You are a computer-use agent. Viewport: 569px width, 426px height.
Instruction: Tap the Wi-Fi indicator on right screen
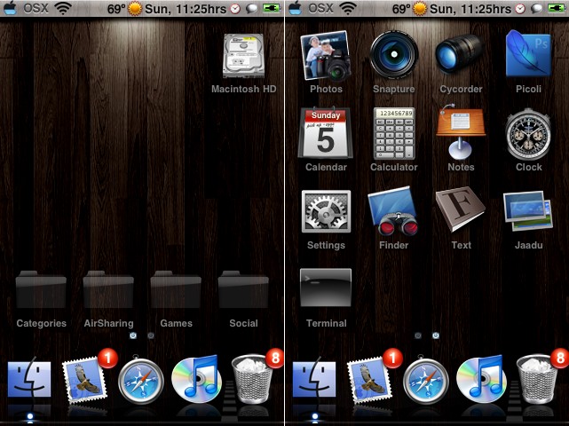point(348,8)
